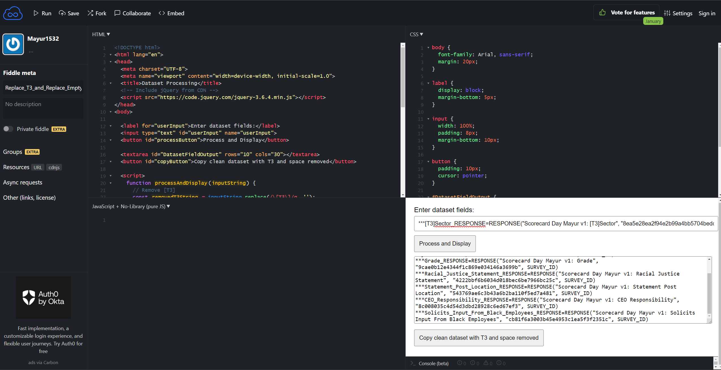Click the Console prompt icon
The image size is (721, 370).
(x=413, y=363)
